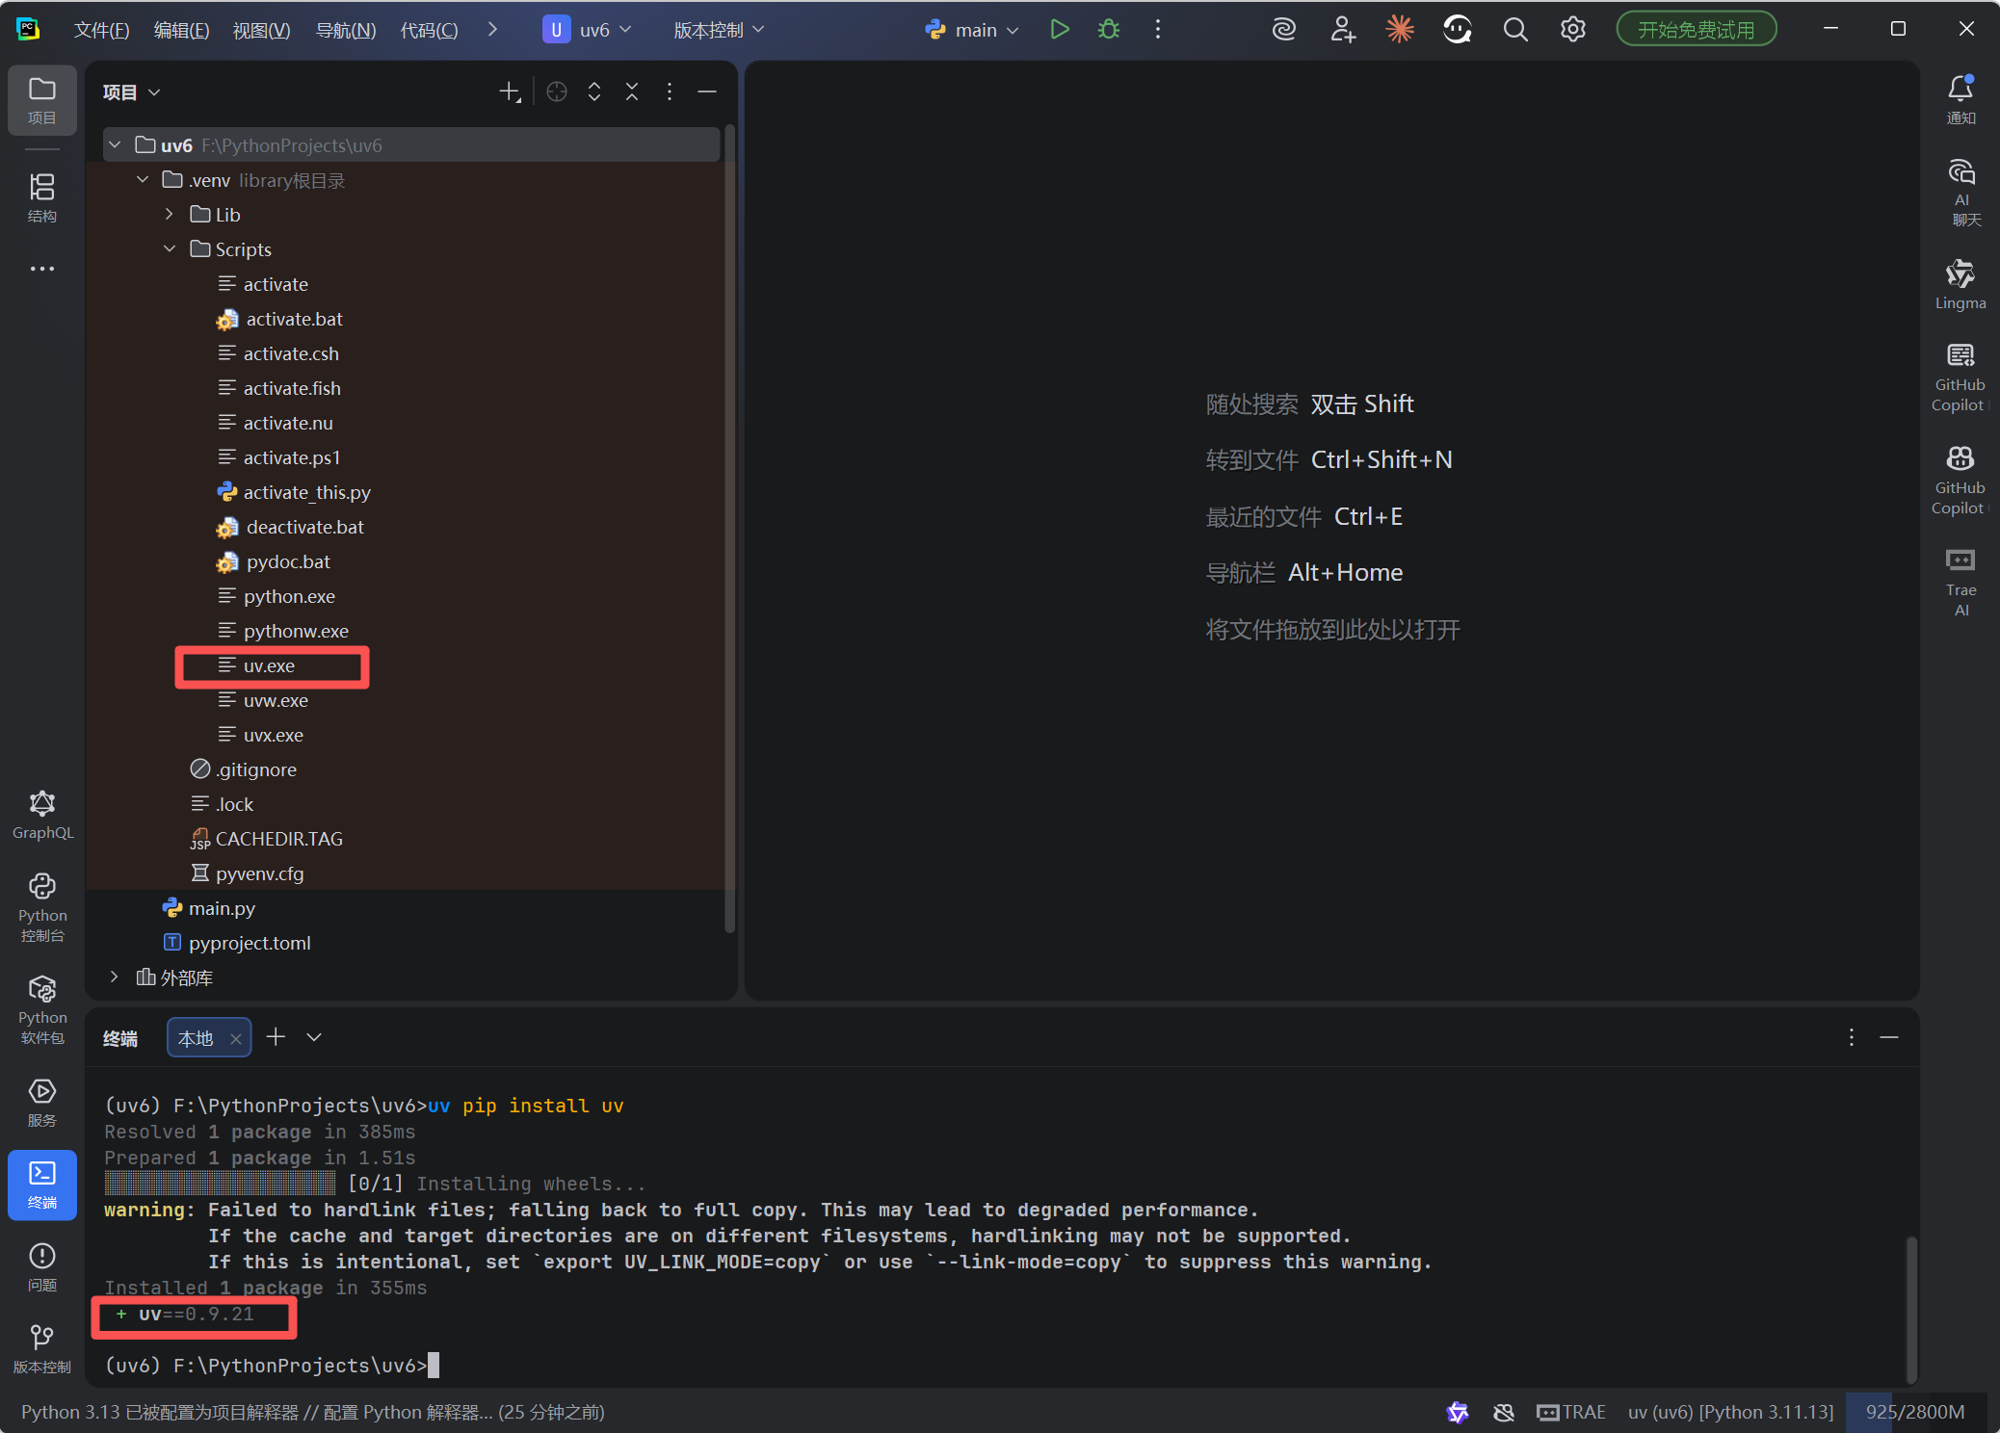The height and width of the screenshot is (1433, 2000).
Task: Run the main configuration
Action: point(1060,30)
